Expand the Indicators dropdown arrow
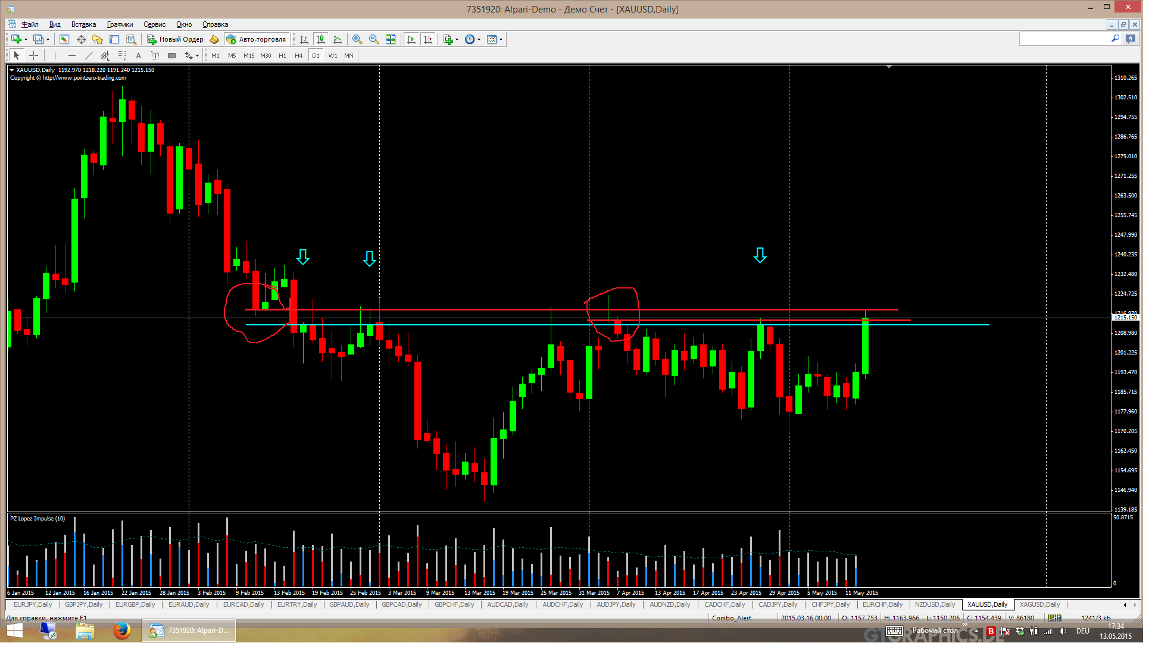Viewport: 1149px width, 646px height. point(457,39)
